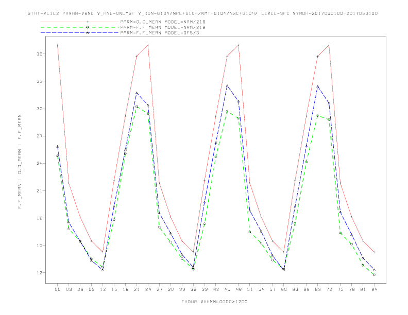Click x-axis hour label 30
This screenshot has height=315, width=408.
click(x=171, y=289)
